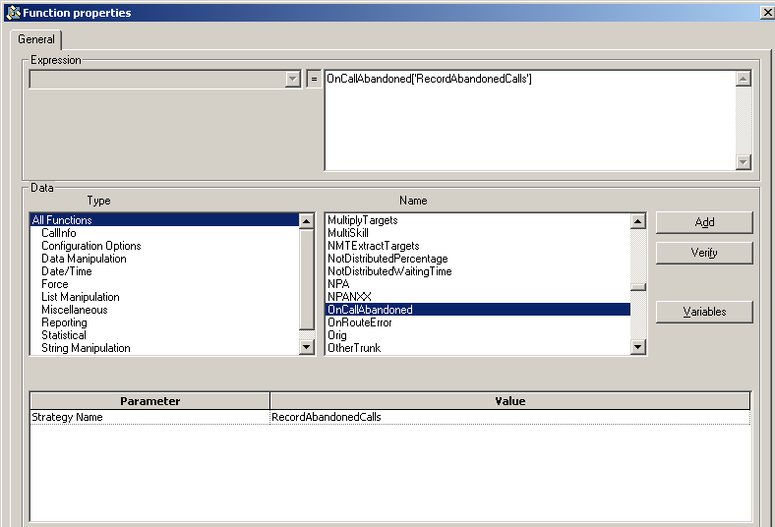The width and height of the screenshot is (775, 527).
Task: Click the Strategy Name value cell
Action: click(x=509, y=417)
